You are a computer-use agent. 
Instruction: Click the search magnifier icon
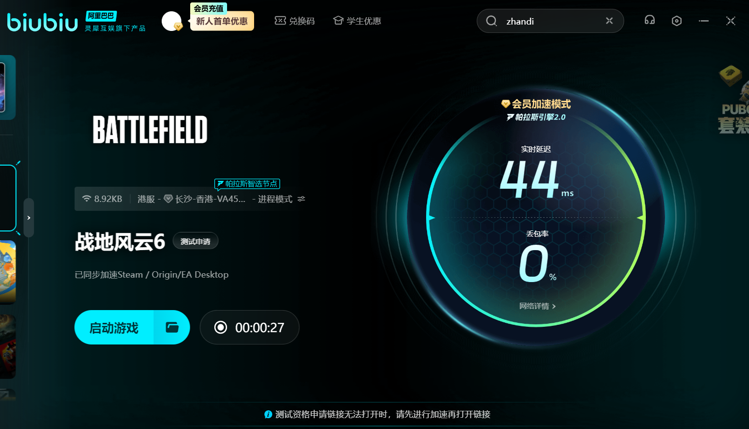(491, 21)
